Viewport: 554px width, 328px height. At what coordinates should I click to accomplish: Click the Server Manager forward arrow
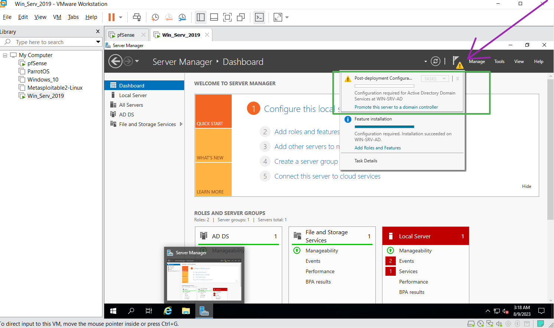(x=128, y=61)
